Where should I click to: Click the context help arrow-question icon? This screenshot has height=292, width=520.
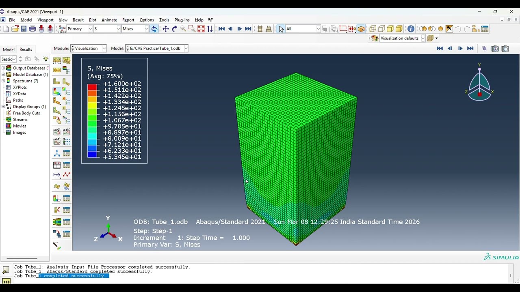tap(210, 20)
